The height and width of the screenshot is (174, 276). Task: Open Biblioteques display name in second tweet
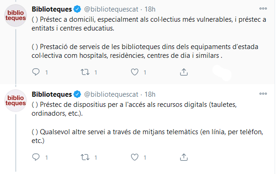(x=52, y=94)
